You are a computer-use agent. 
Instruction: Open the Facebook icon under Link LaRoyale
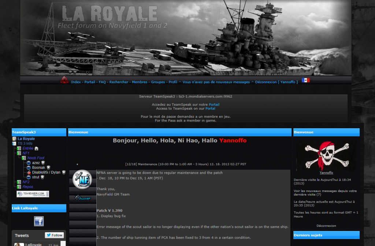(x=39, y=221)
